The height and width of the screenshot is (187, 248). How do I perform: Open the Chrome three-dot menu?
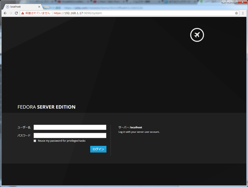(x=243, y=13)
